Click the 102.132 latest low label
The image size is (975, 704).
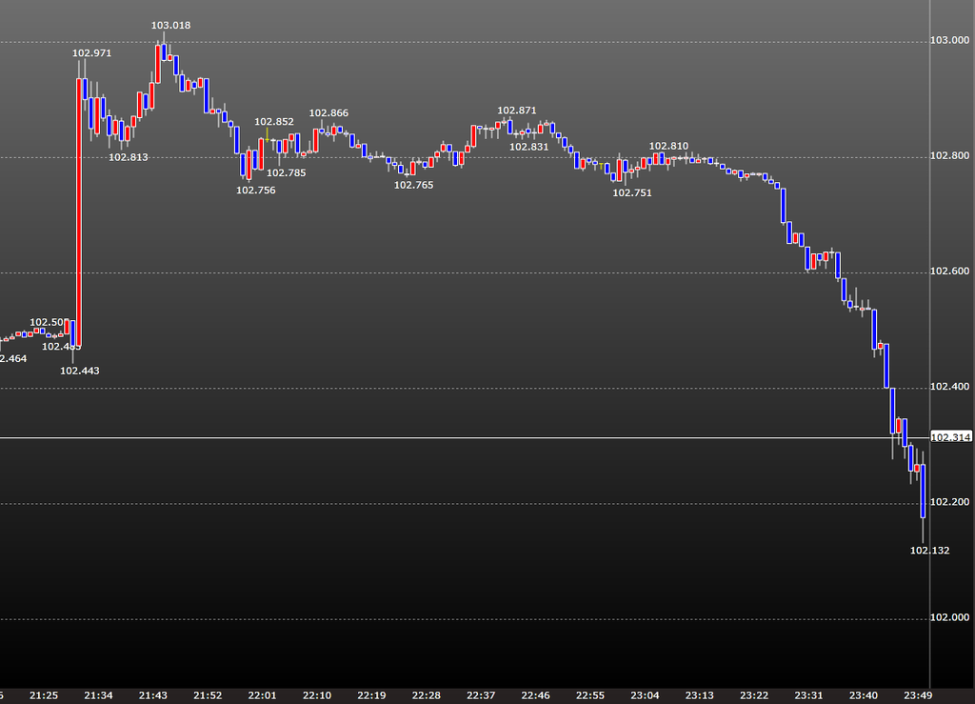[x=930, y=551]
